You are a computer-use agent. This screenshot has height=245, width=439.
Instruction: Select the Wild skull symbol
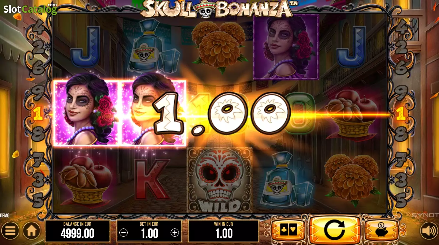[220, 180]
